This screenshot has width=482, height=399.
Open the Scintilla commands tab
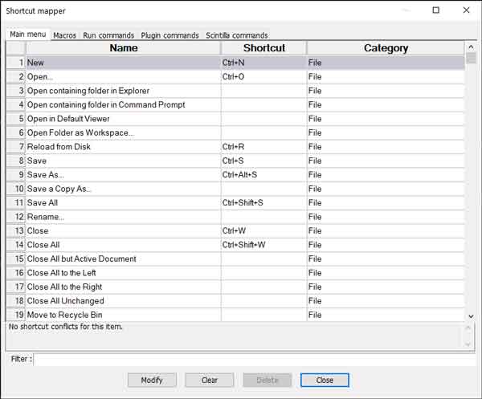coord(237,35)
